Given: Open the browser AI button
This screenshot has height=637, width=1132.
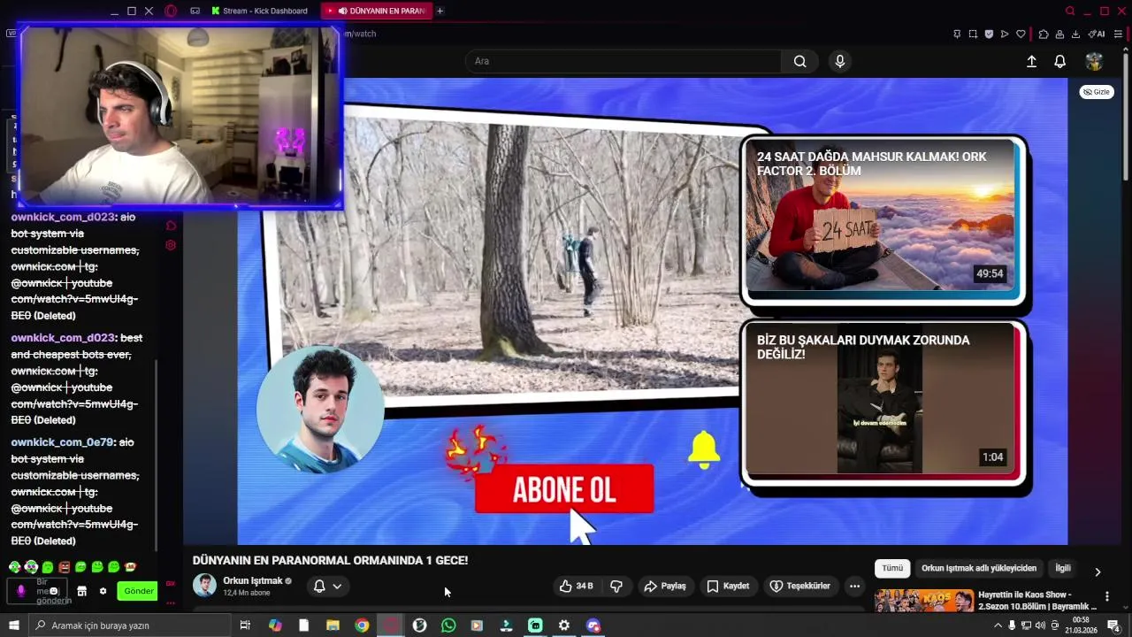Looking at the screenshot, I should 1098,35.
